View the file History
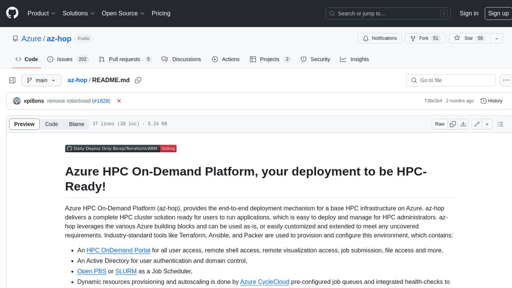This screenshot has width=512, height=288. [491, 101]
